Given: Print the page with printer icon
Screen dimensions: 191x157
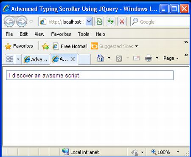Looking at the screenshot, I should [149, 58].
